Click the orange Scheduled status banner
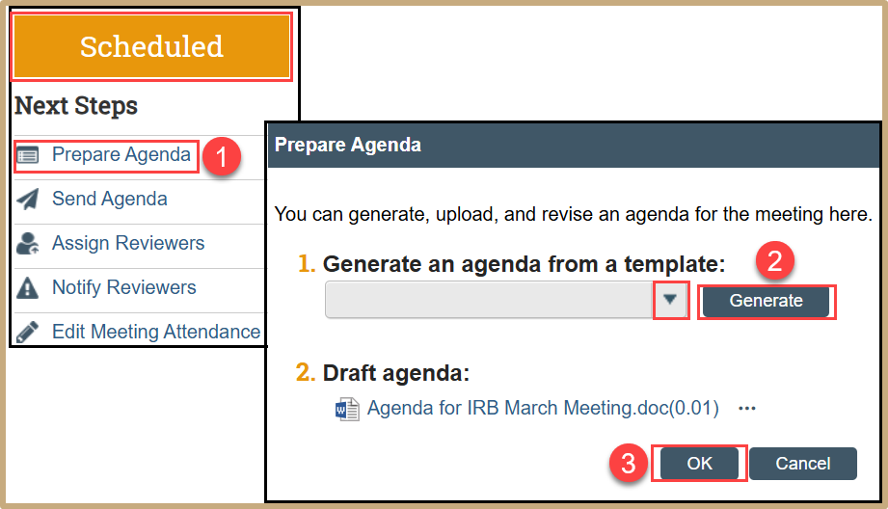888x509 pixels. click(x=151, y=46)
